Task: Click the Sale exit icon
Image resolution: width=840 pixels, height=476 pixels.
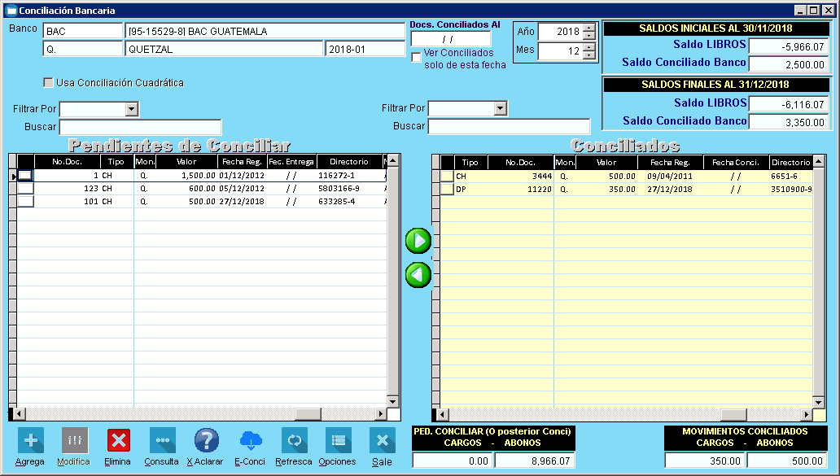Action: 382,440
